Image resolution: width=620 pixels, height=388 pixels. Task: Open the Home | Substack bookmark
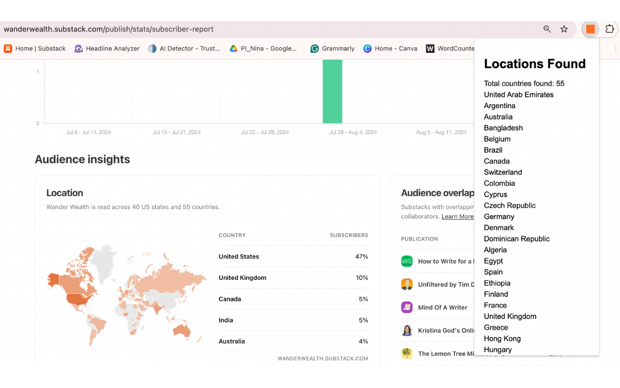35,48
